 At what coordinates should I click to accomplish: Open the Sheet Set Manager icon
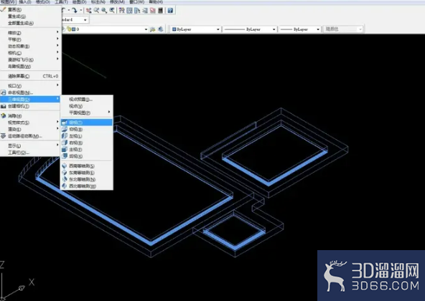145,10
